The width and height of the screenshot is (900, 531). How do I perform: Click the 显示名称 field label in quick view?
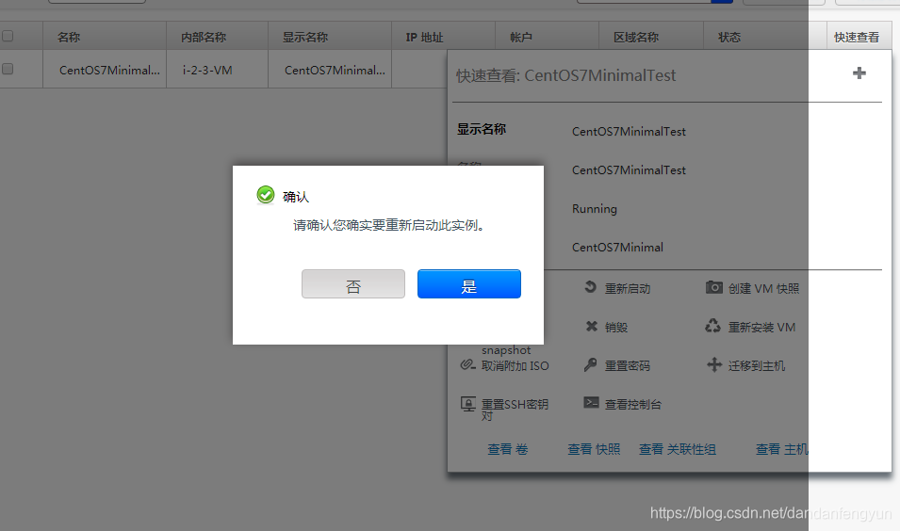coord(481,129)
